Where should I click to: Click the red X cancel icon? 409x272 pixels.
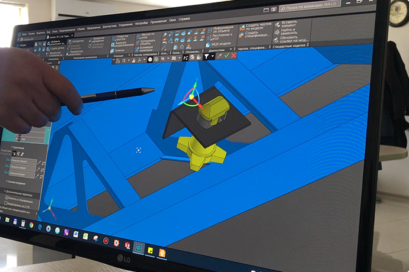[234, 55]
